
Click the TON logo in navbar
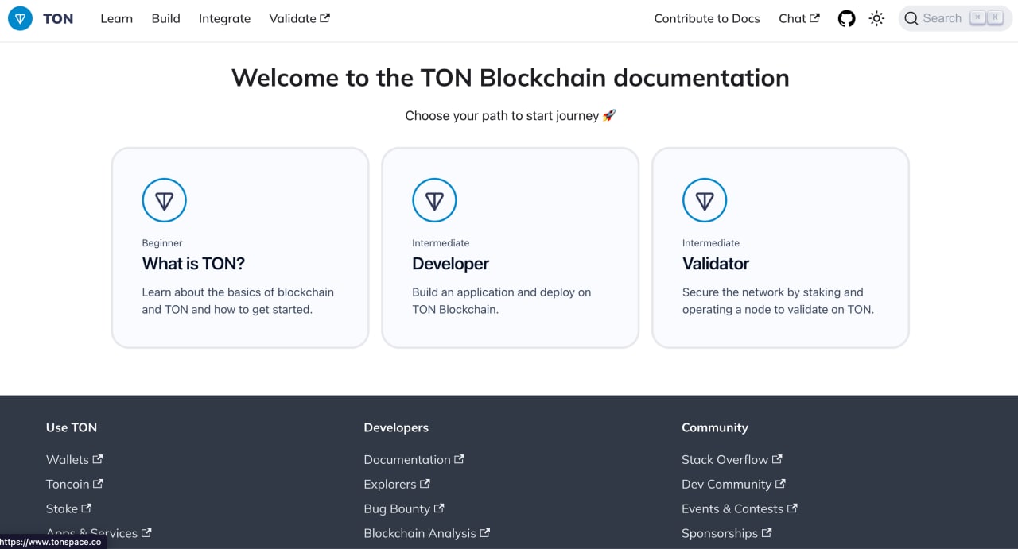[x=20, y=18]
